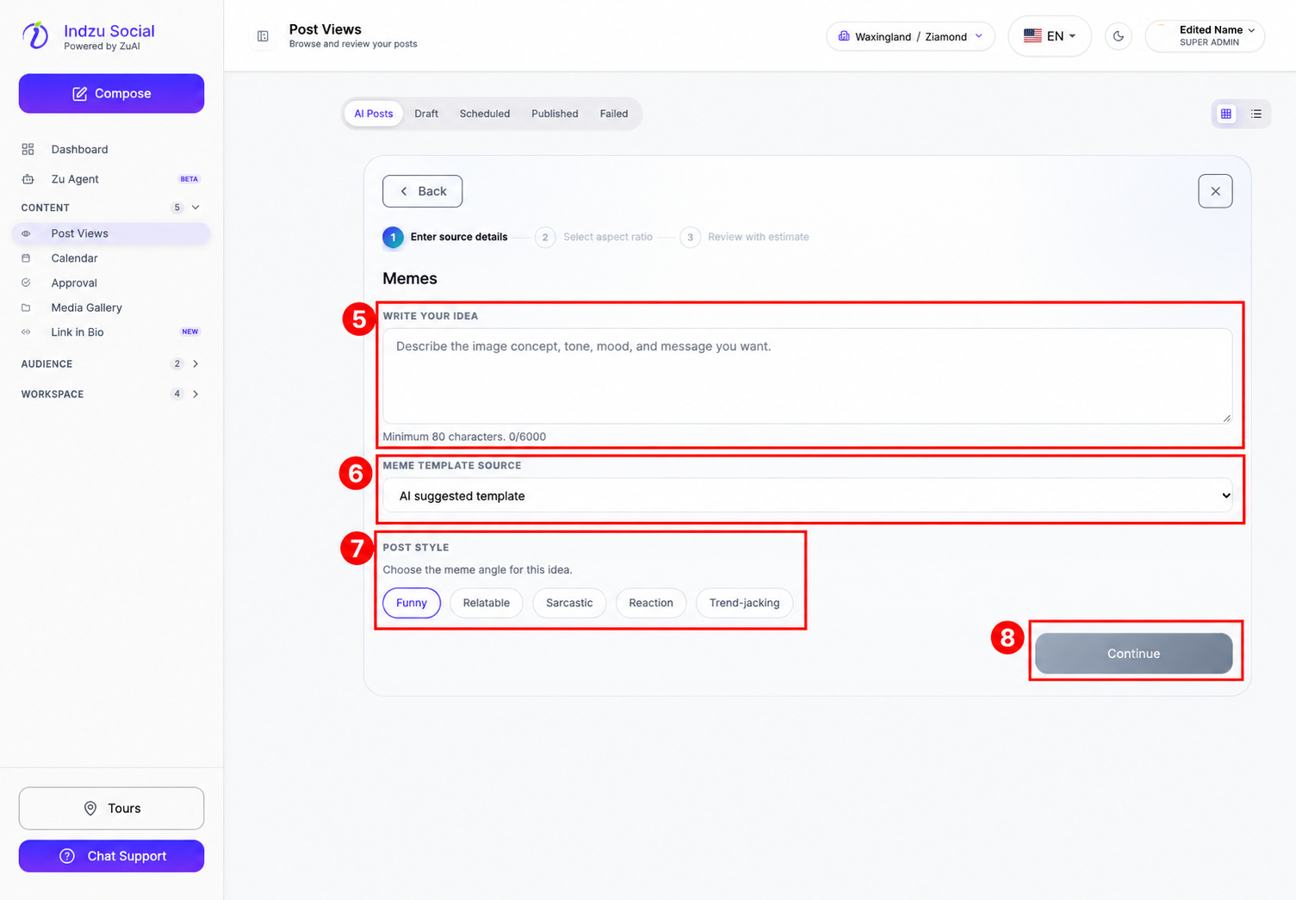
Task: Click the Post Views eye icon
Action: point(26,233)
